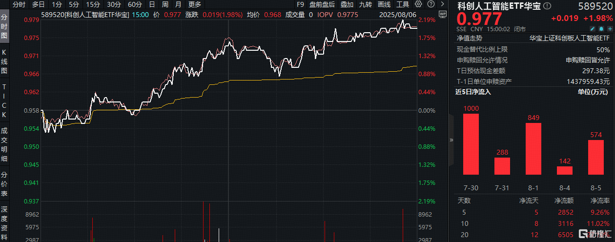The height and width of the screenshot is (242, 615).
Task: Click the 9.26% net flow rate cell
Action: coord(599,212)
